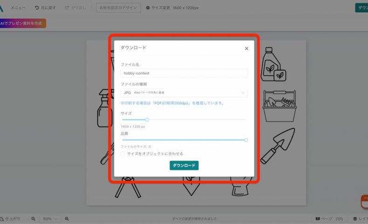Screen dimensions: 368x224
Task: Click the サイズ slider handle
Action: (147, 120)
